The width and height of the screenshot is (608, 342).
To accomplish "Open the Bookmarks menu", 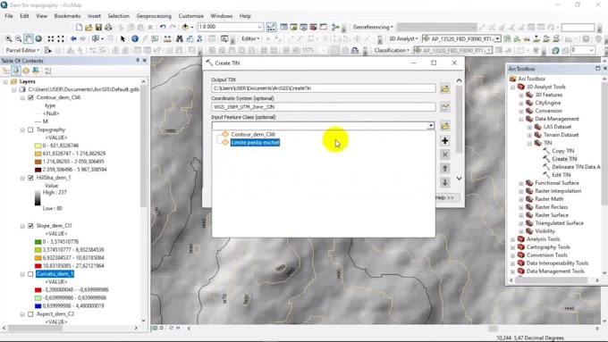I will [67, 16].
